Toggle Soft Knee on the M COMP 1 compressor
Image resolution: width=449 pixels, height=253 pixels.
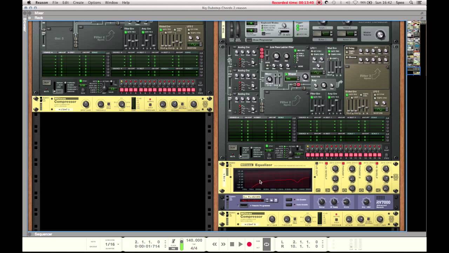pyautogui.click(x=108, y=105)
